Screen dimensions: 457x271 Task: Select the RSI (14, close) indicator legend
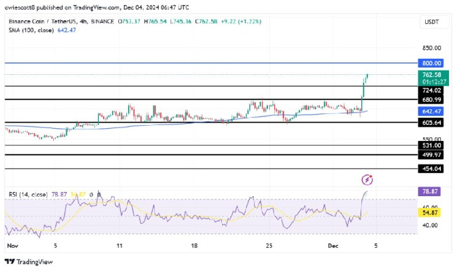point(28,195)
